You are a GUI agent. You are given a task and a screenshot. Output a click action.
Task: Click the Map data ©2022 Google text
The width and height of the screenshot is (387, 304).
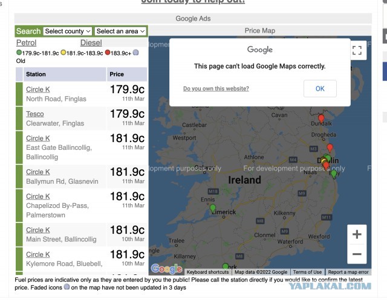[261, 272]
